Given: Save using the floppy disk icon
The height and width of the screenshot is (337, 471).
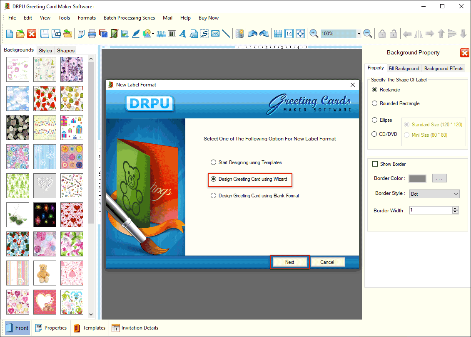Looking at the screenshot, I should pyautogui.click(x=45, y=34).
